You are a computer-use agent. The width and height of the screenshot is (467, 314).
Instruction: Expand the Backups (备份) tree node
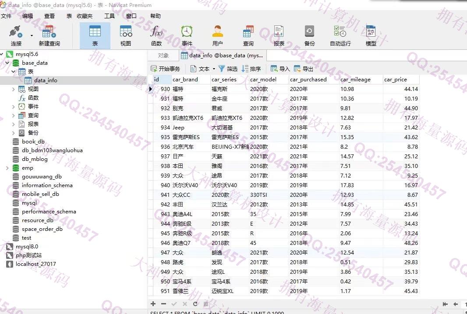[14, 133]
